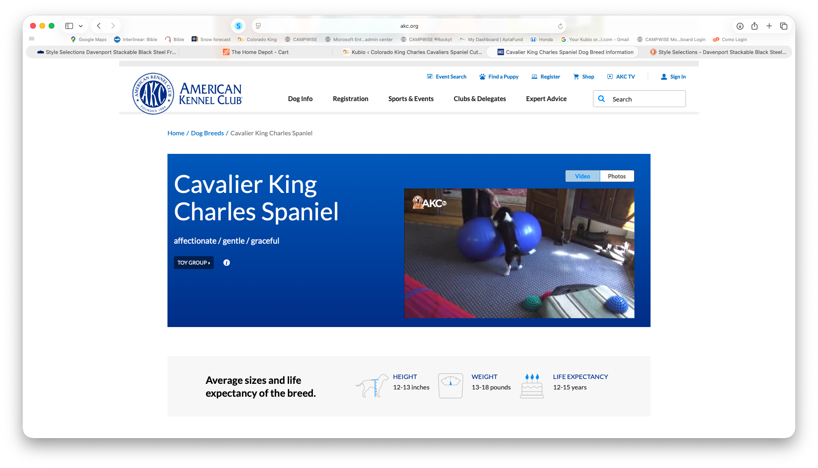The width and height of the screenshot is (818, 468).
Task: Show tab overview icon
Action: click(x=783, y=26)
